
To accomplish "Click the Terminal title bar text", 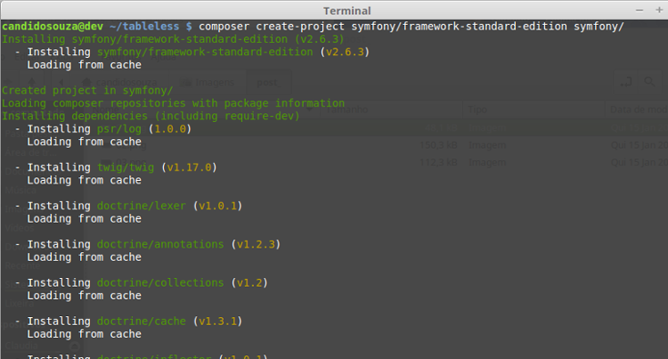I will tap(346, 11).
